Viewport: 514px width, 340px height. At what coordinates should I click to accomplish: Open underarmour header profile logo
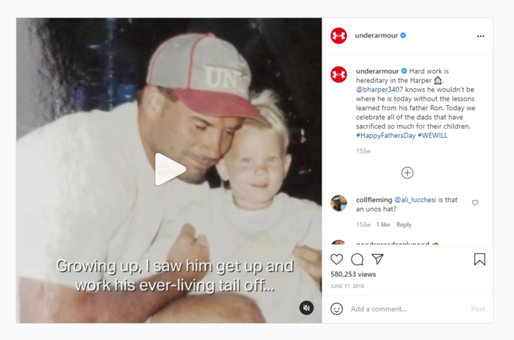(x=339, y=35)
